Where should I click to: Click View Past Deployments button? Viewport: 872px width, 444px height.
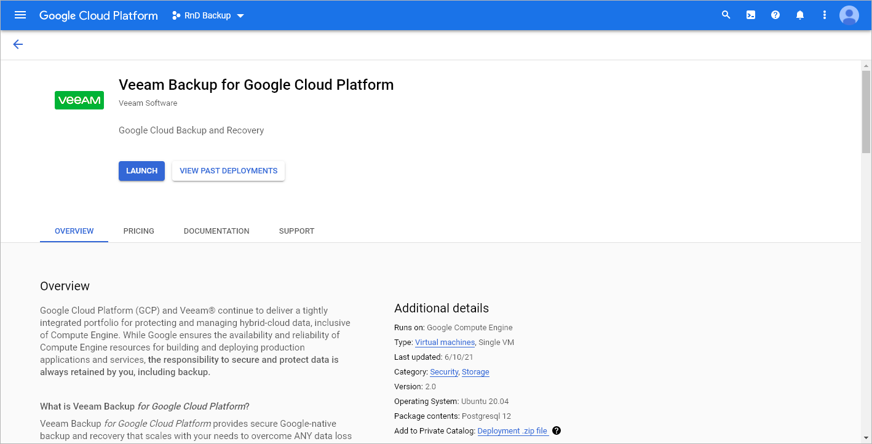pos(228,171)
